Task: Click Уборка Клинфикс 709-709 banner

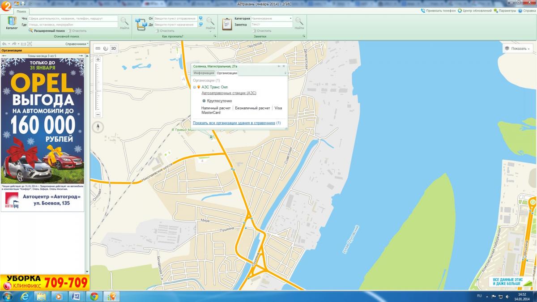Action: [45, 282]
